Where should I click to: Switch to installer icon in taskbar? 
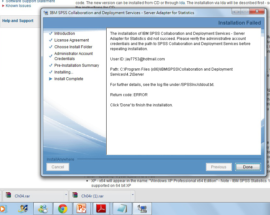tap(142, 209)
